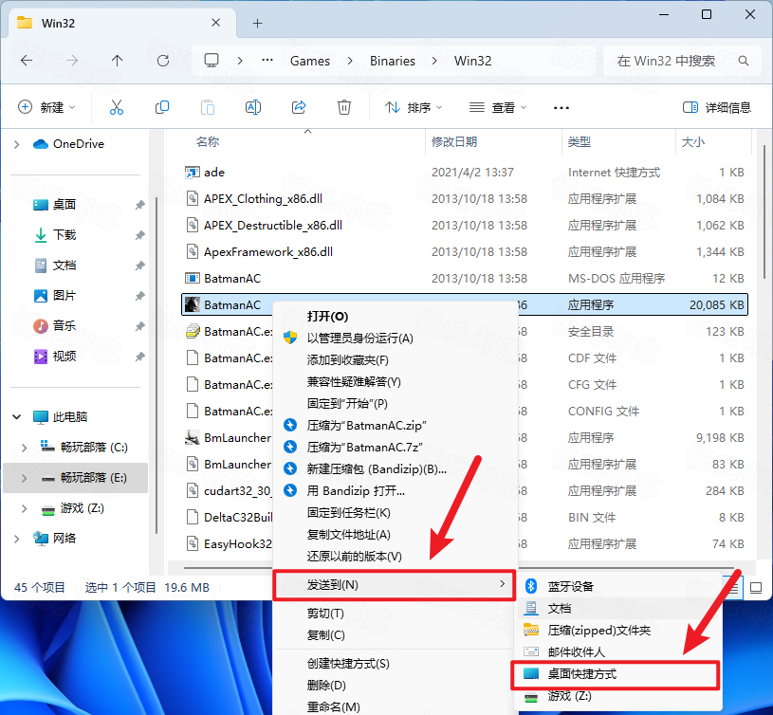
Task: Sort by 名称 column header
Action: point(208,142)
